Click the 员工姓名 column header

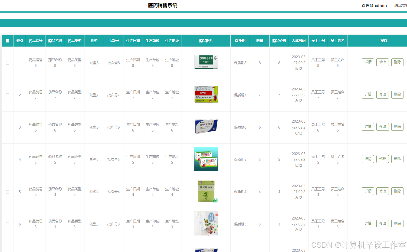[x=338, y=41]
